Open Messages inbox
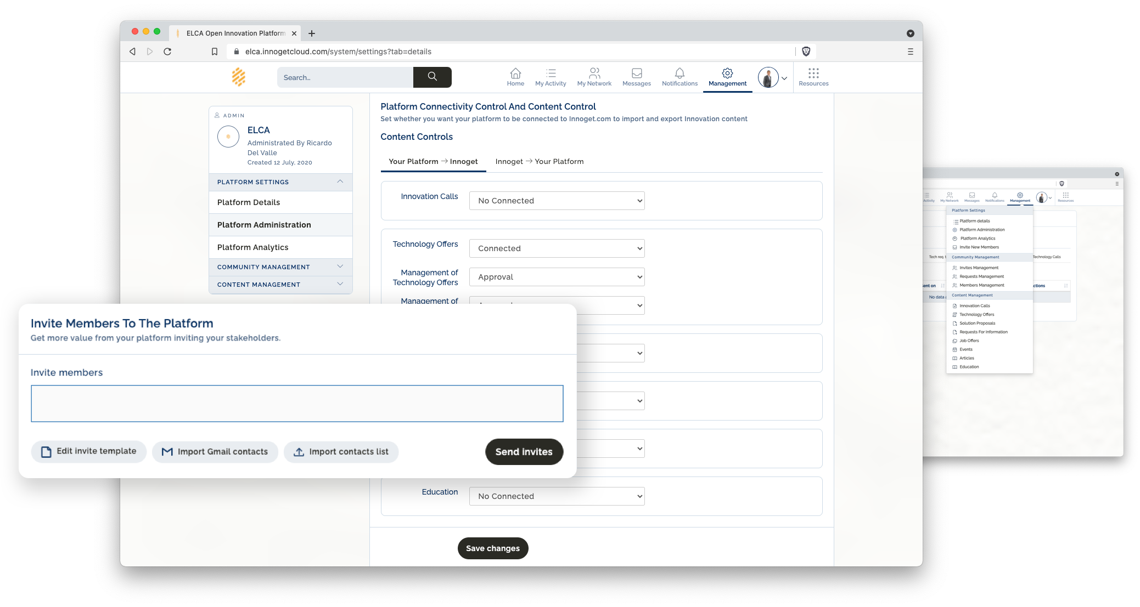Viewport: 1140px width, 607px height. click(x=637, y=77)
